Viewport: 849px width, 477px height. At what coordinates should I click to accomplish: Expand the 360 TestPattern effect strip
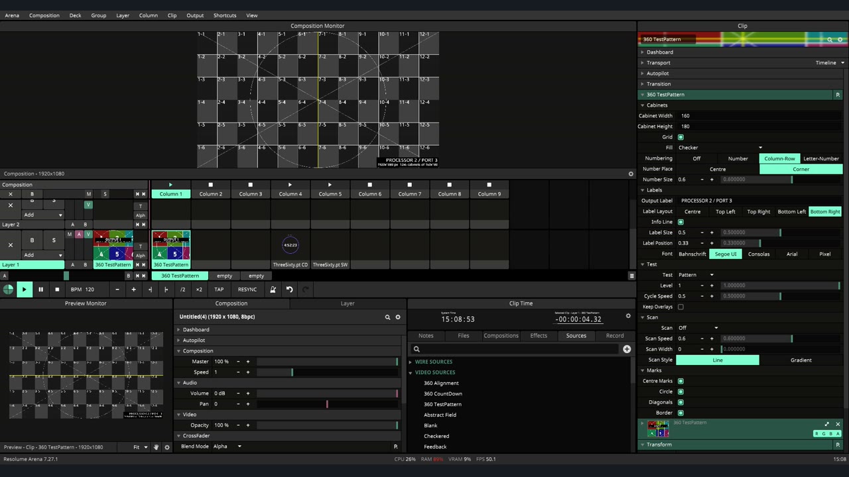827,425
